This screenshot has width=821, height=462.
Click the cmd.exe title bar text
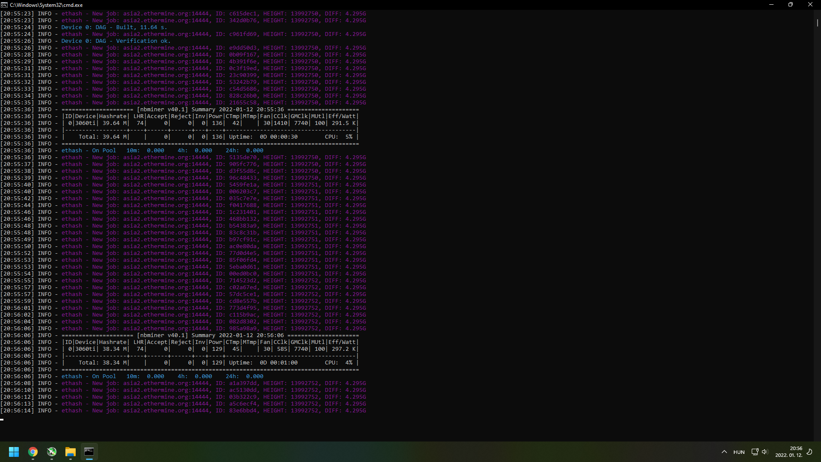(x=46, y=5)
